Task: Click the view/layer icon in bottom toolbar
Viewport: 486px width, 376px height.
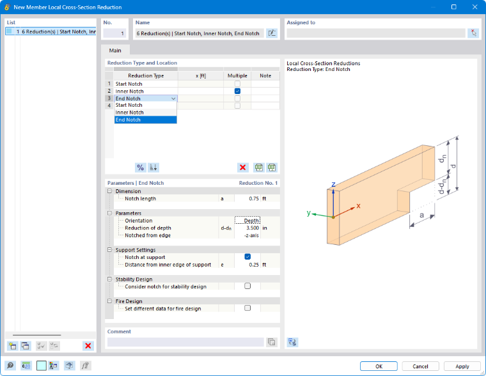Action: click(x=70, y=366)
